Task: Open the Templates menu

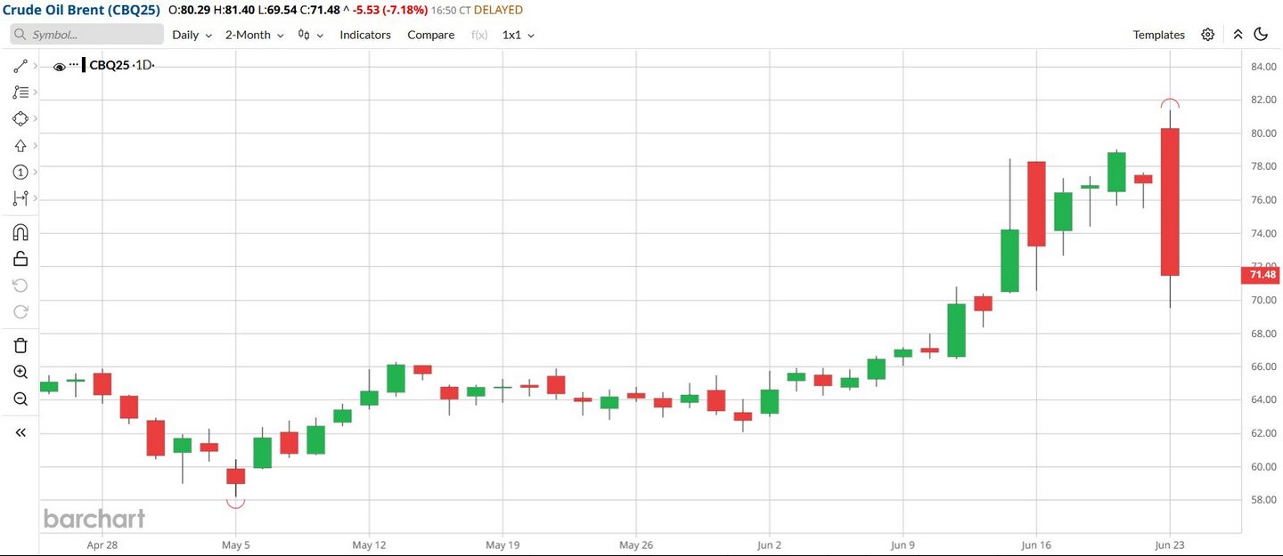Action: pos(1158,35)
